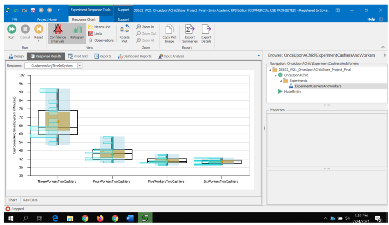Click the ThreeWorkersTwoCashiers box plot
Viewport: 389px width, 225px height.
point(58,122)
